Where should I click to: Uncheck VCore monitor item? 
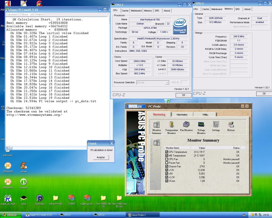167,181
